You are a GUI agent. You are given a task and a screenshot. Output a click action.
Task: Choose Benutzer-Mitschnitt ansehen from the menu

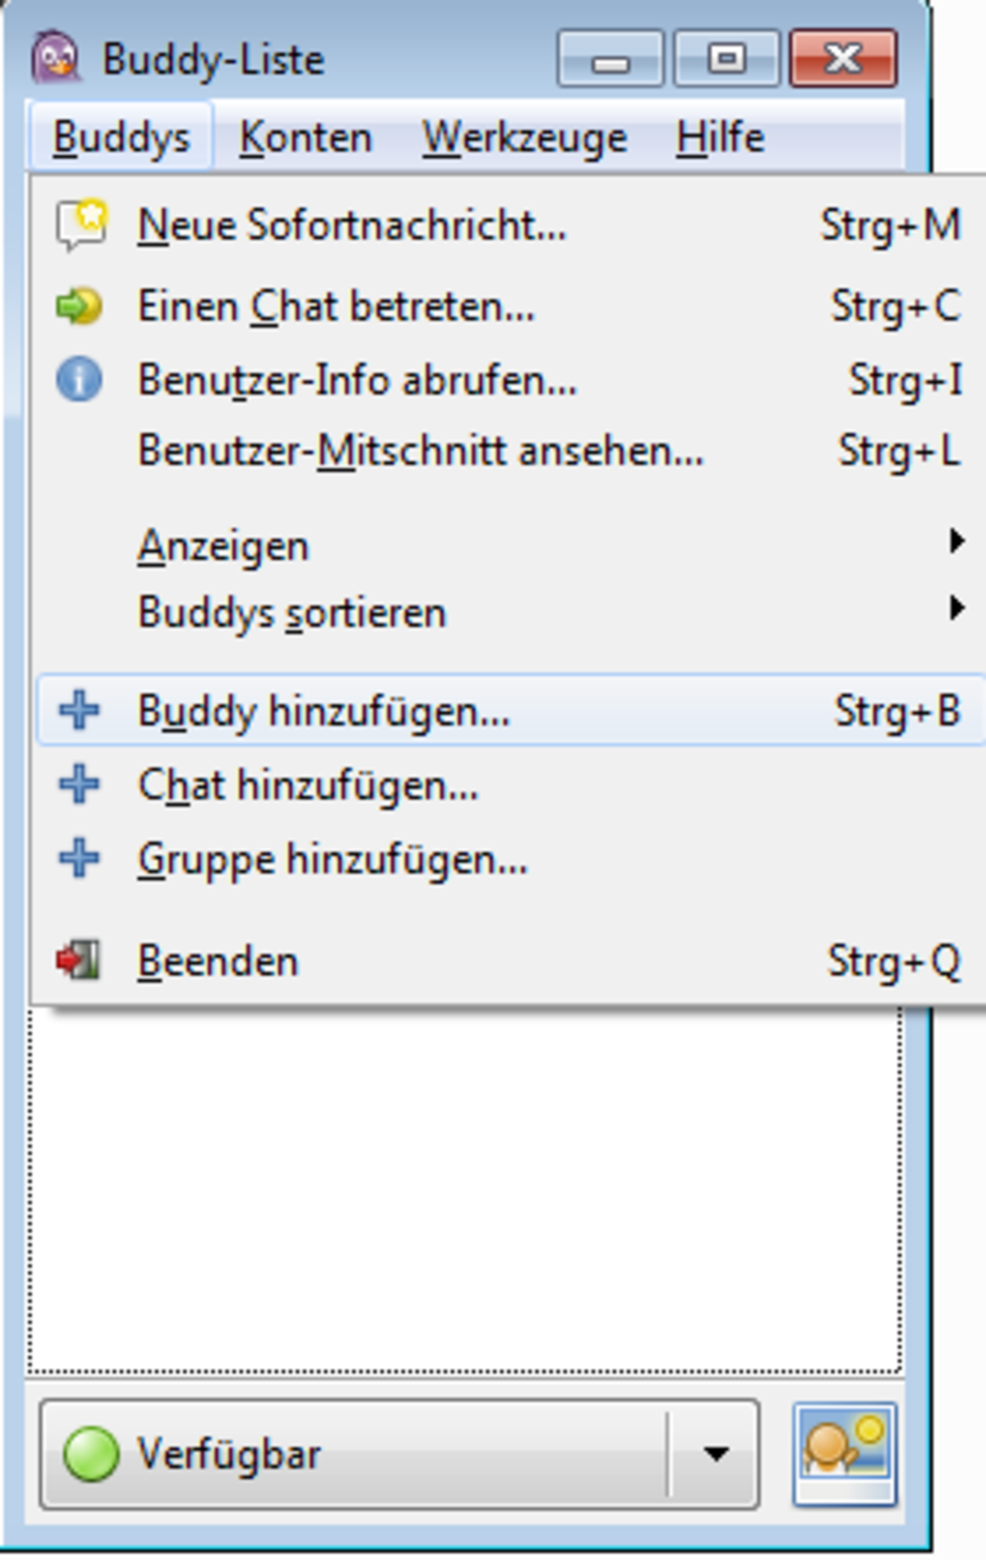[421, 451]
